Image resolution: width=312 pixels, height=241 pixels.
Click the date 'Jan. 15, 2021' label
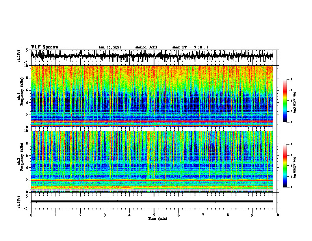(110, 47)
